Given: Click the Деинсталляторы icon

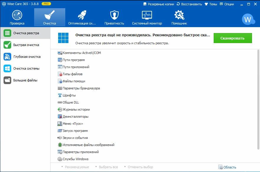Looking at the screenshot, I should [x=60, y=117].
